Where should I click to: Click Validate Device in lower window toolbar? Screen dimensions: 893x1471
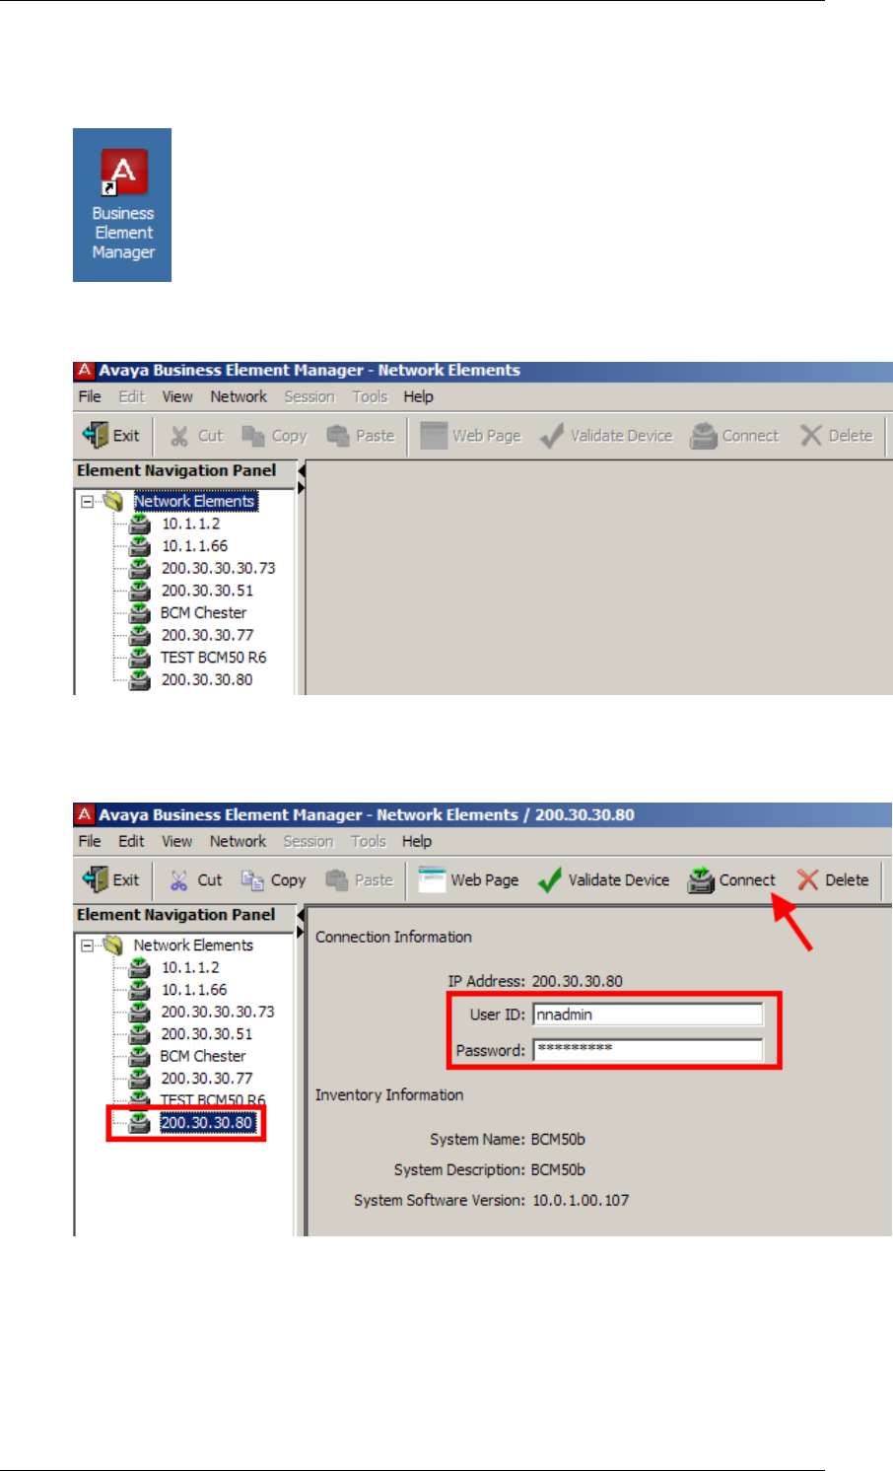pos(604,880)
